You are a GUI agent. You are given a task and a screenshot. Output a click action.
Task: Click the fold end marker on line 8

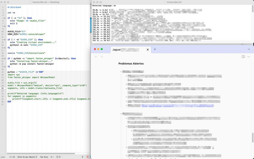click(5, 26)
